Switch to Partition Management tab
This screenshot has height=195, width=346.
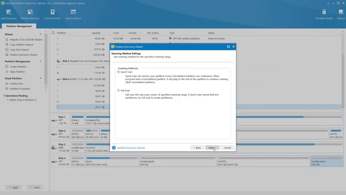[19, 26]
